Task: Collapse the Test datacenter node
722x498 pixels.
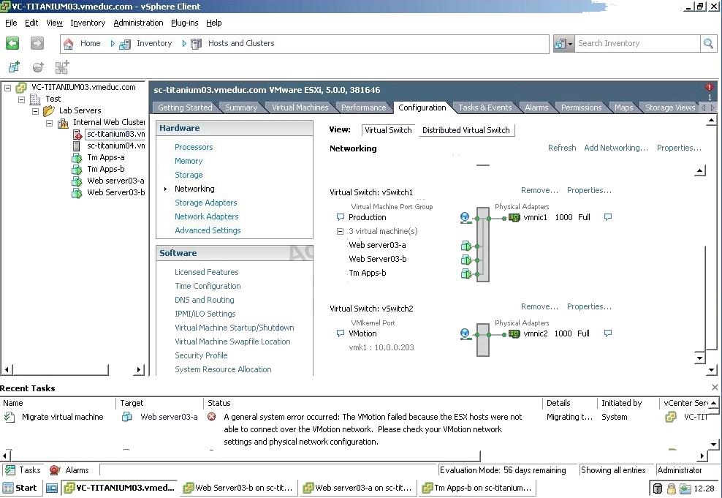Action: pyautogui.click(x=22, y=99)
